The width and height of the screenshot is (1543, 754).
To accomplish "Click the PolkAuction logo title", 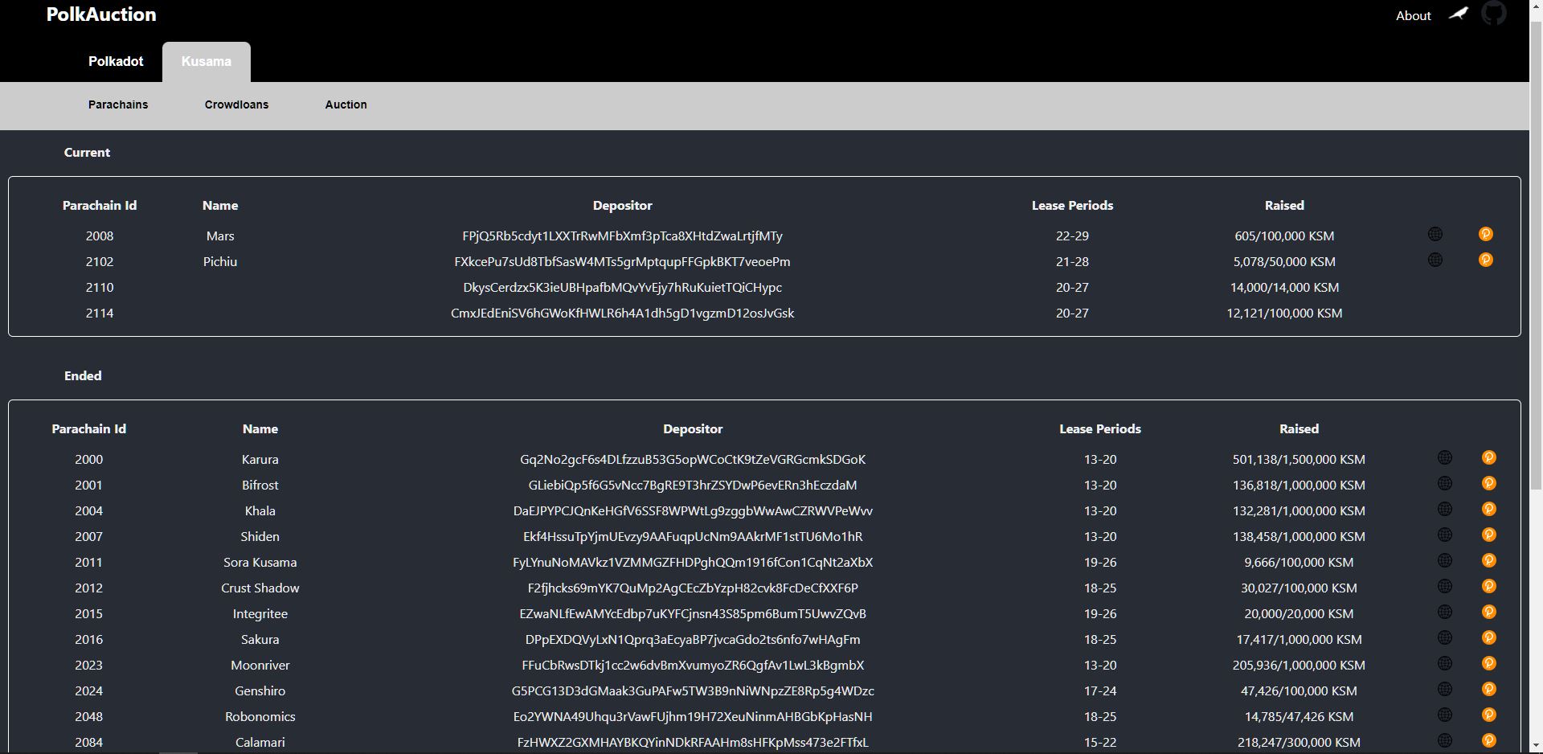I will pos(101,14).
